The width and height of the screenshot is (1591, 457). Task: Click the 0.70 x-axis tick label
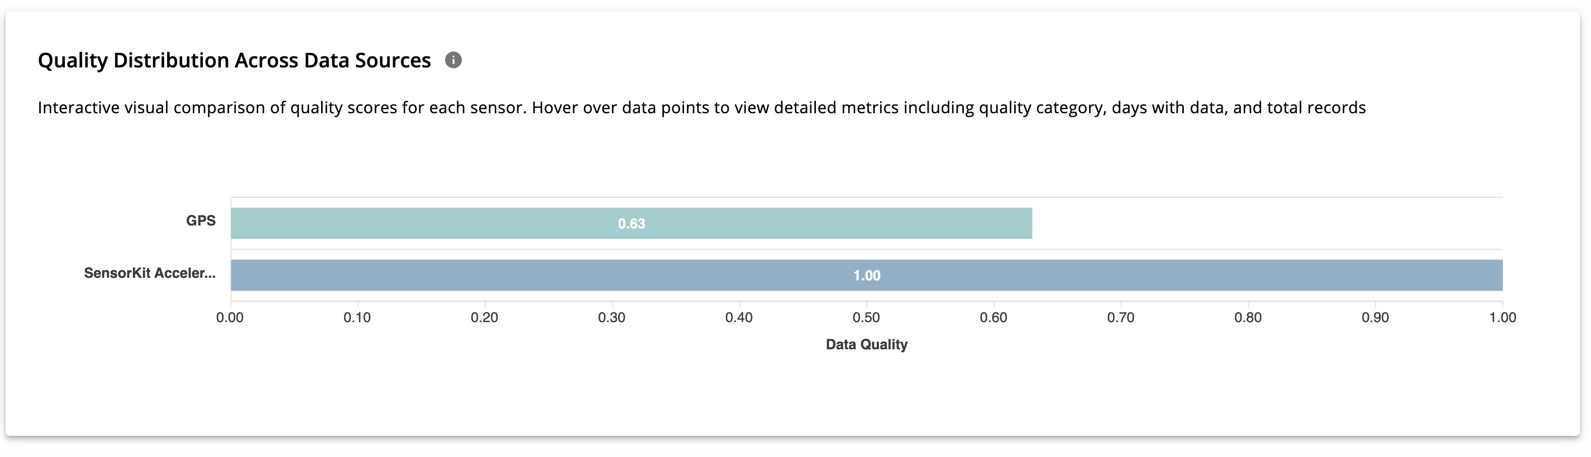[1120, 318]
